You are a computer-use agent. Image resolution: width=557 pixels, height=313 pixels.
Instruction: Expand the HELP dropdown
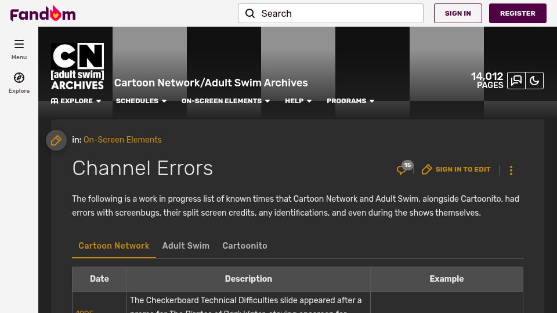coord(298,101)
